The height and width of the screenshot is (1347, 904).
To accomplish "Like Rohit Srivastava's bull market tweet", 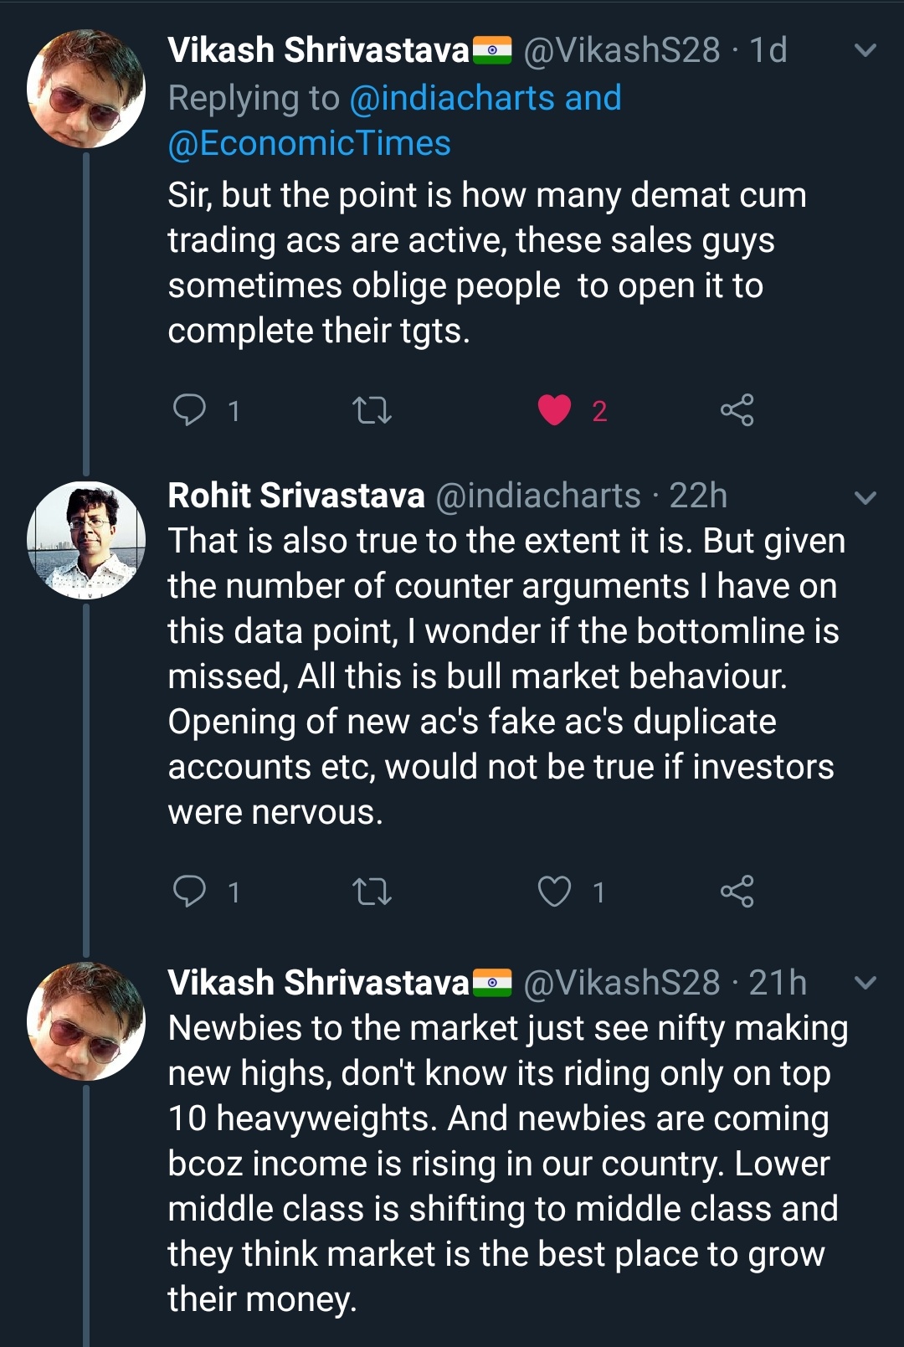I will point(554,892).
